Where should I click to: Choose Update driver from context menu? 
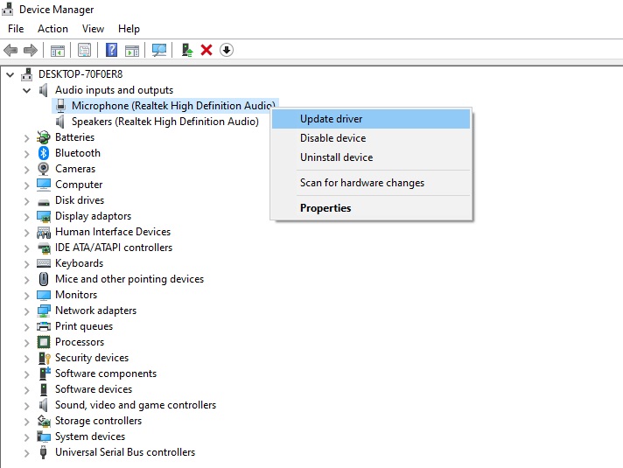tap(371, 119)
